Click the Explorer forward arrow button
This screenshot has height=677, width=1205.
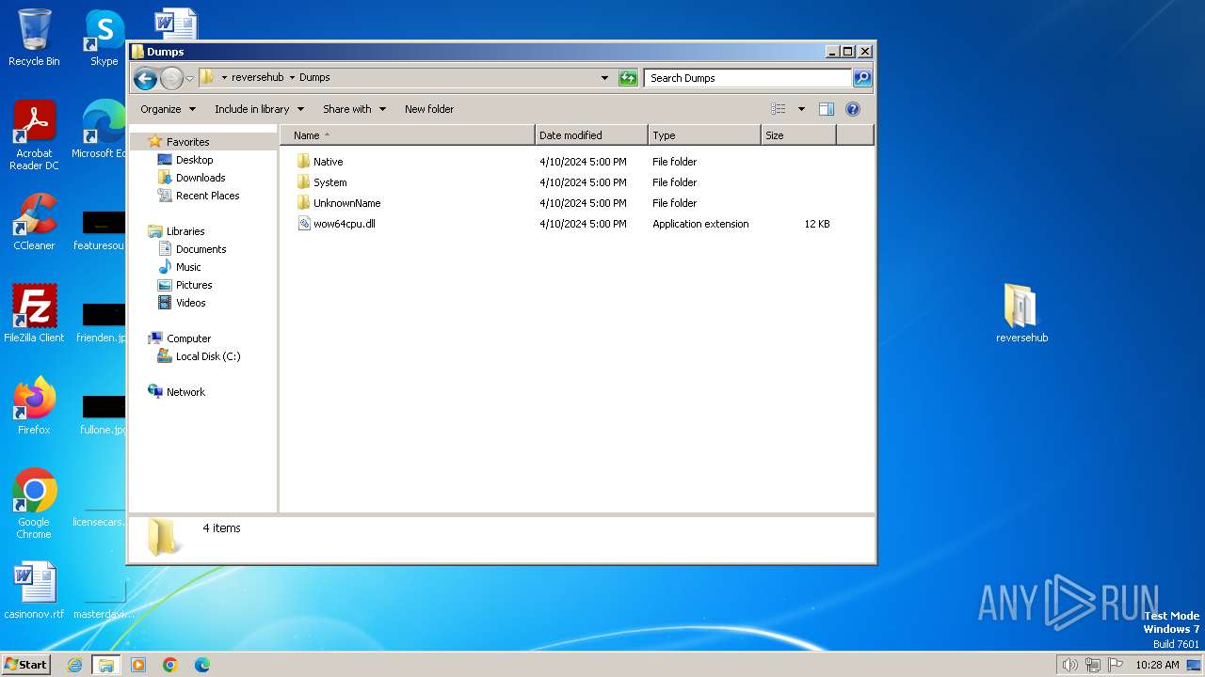(x=171, y=78)
